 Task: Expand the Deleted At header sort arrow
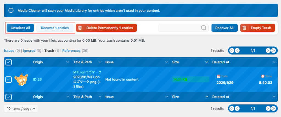coord(274,62)
